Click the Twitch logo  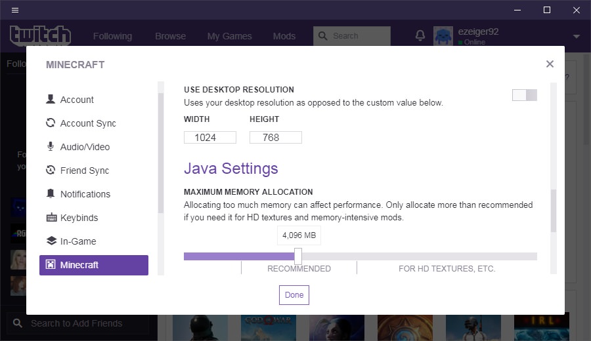click(40, 36)
